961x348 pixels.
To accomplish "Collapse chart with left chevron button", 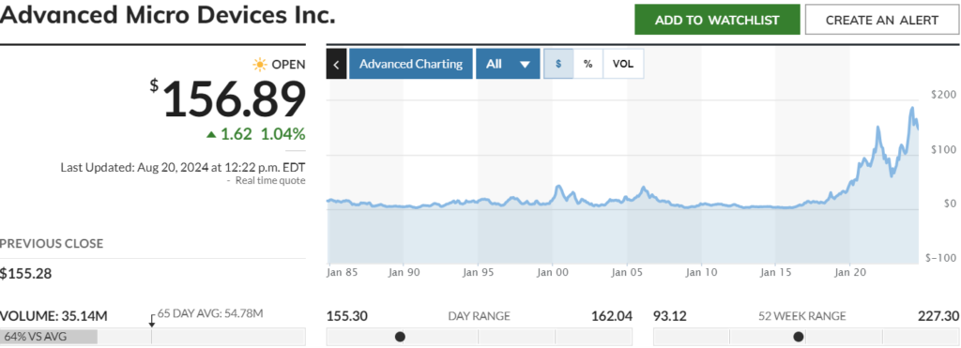I will tap(337, 64).
